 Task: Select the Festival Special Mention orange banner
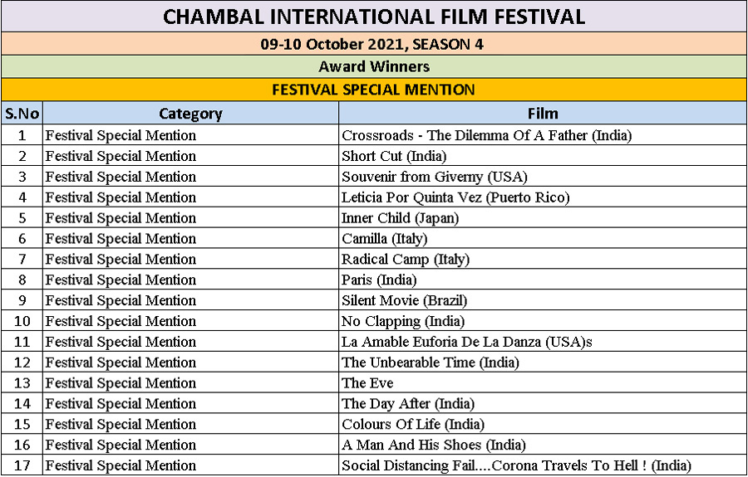pos(374,90)
